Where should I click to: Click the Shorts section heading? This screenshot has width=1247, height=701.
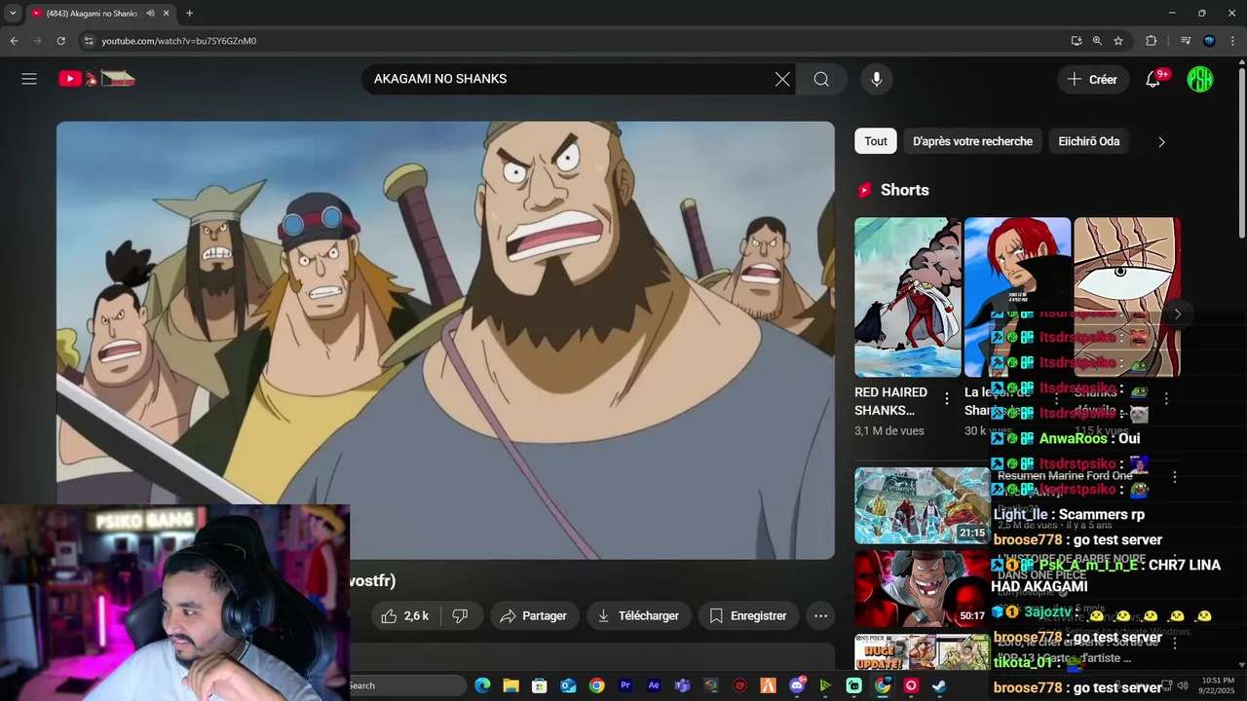[905, 190]
